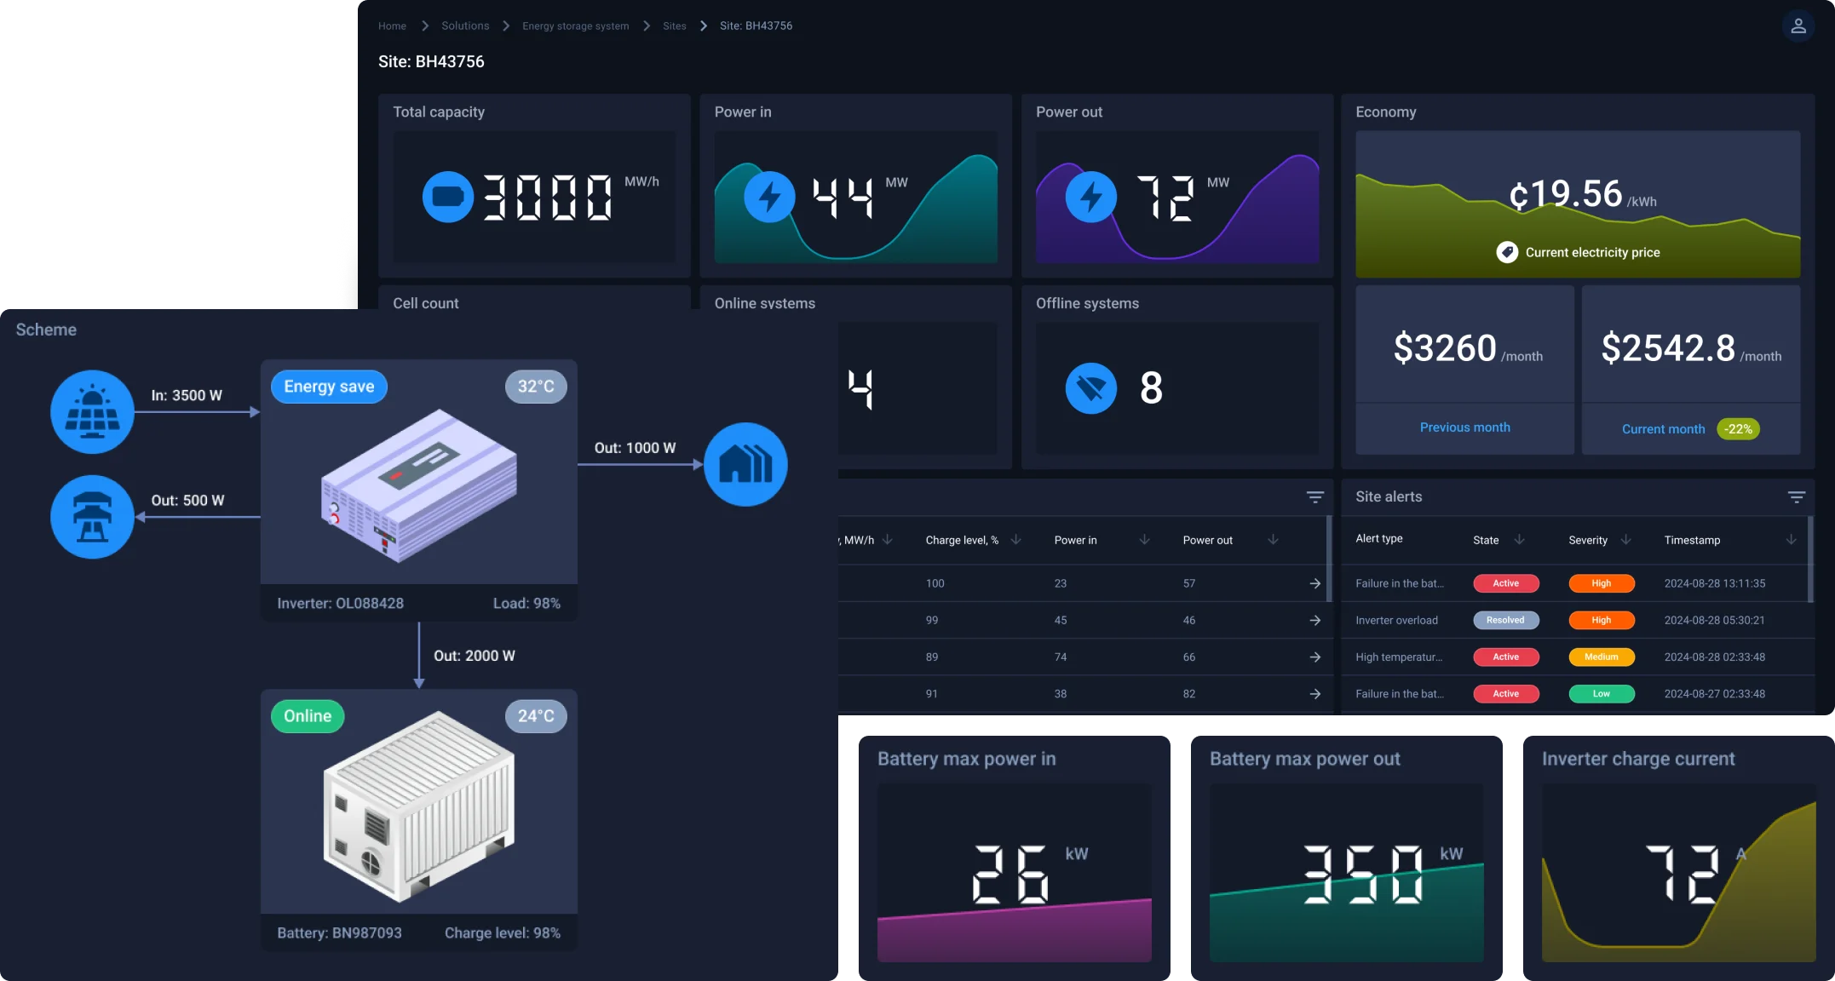Image resolution: width=1835 pixels, height=981 pixels.
Task: Open row arrow for charge level 91
Action: 1315,693
